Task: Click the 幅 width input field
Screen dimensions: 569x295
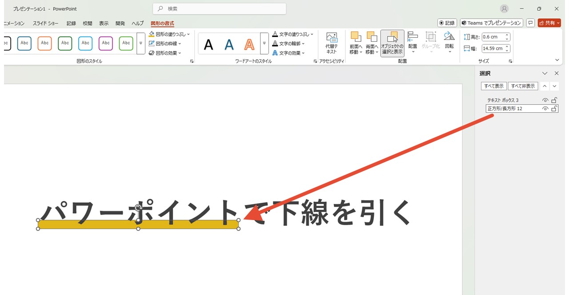Action: pyautogui.click(x=493, y=48)
